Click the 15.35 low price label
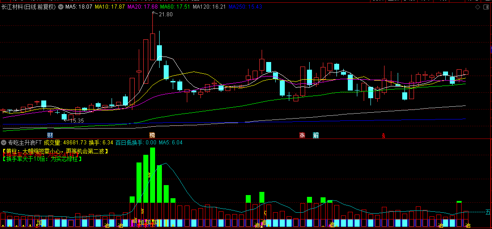 (x=77, y=120)
